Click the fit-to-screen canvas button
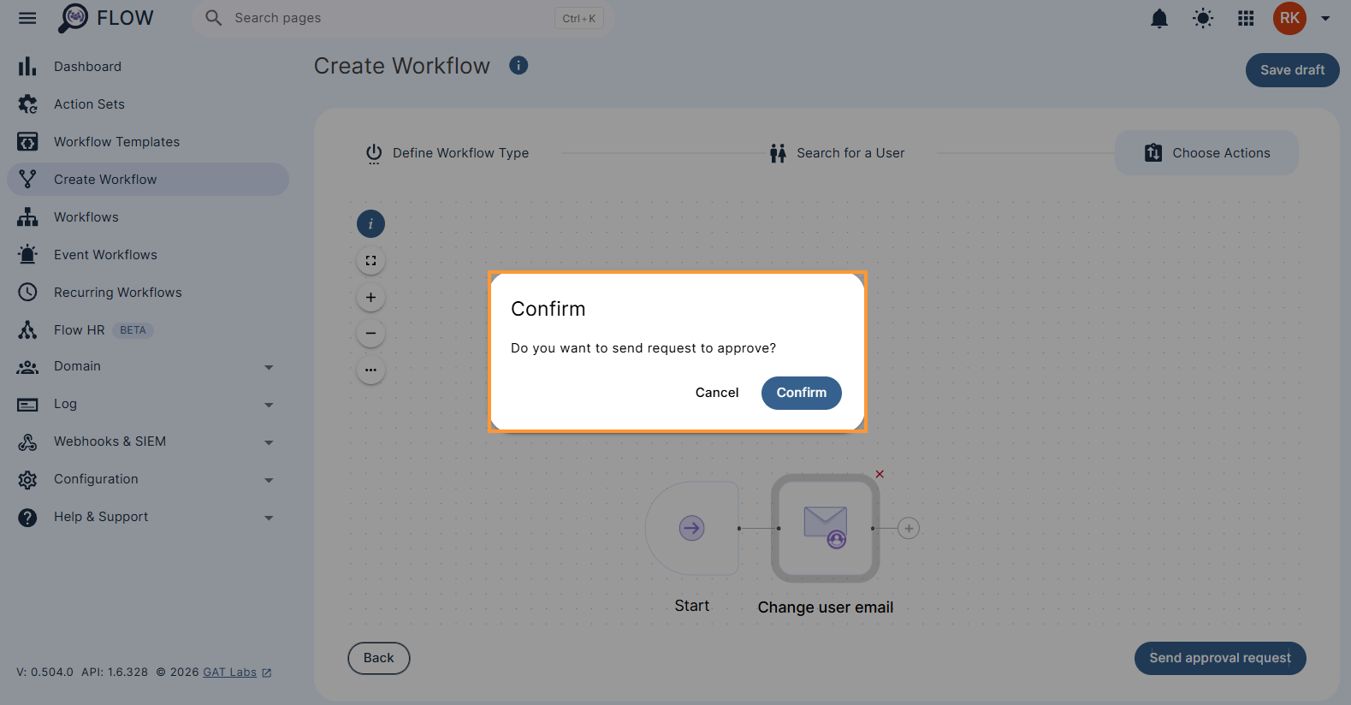 370,261
